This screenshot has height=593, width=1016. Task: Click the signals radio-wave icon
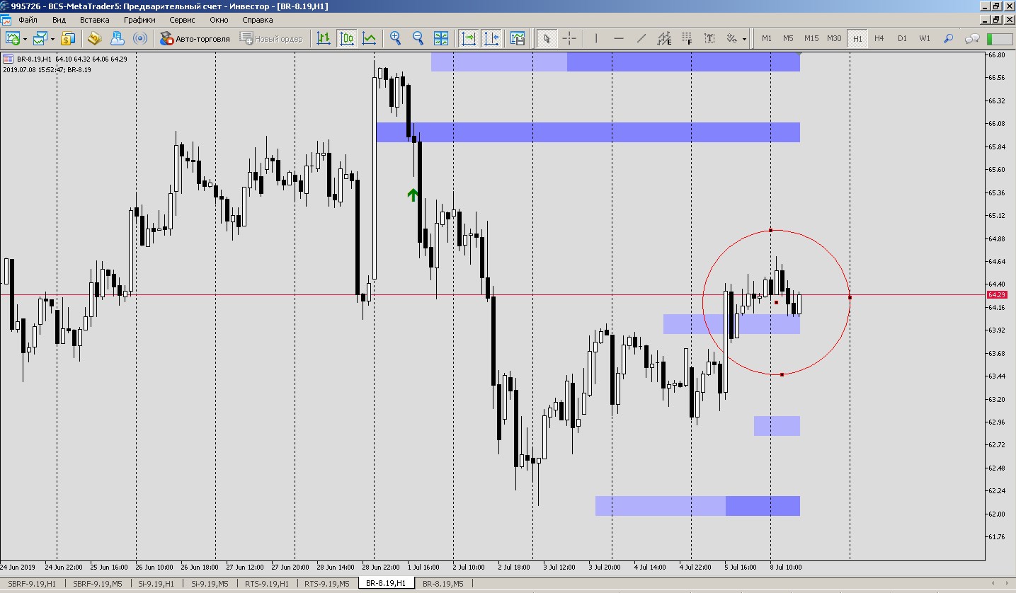tap(140, 38)
